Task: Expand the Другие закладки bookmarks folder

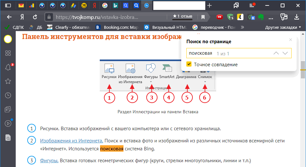Action: (283, 27)
